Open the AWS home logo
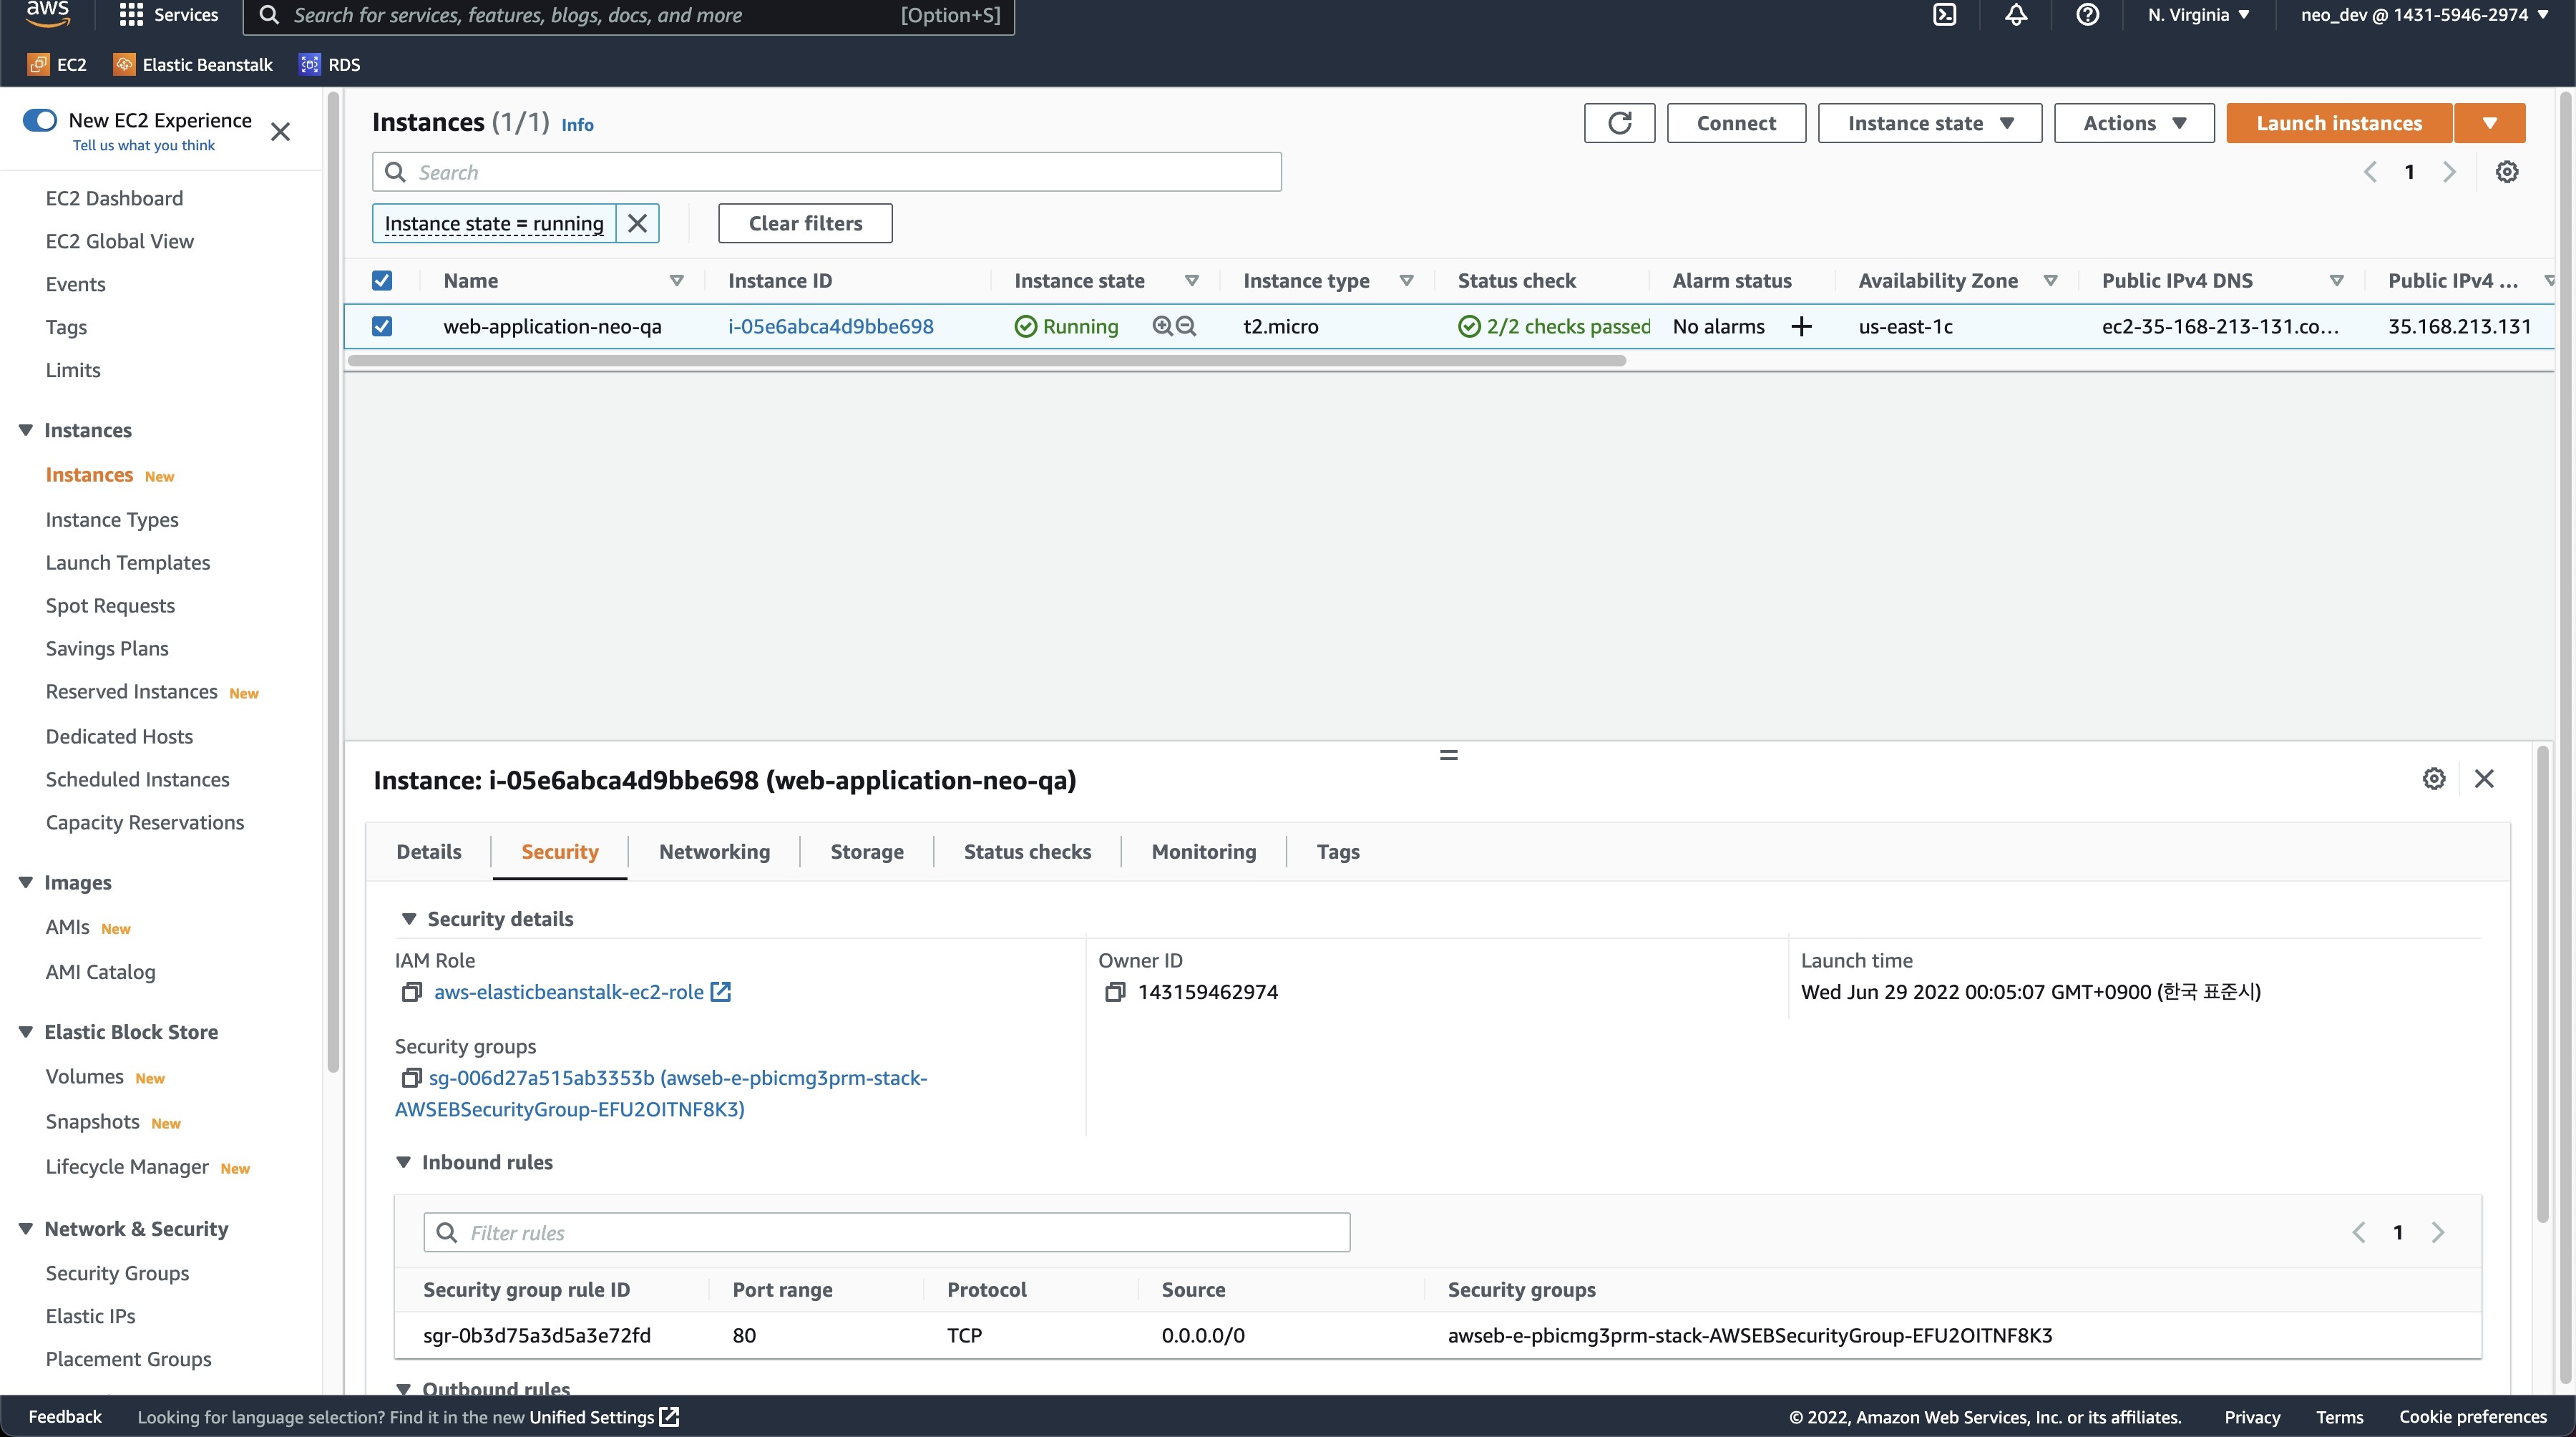Viewport: 2576px width, 1437px height. click(x=47, y=13)
